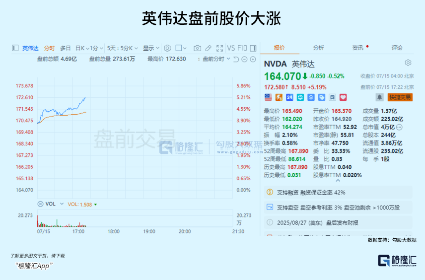Open the quote panel settings gear
Viewport: 425px width, 280px height.
tap(408, 63)
